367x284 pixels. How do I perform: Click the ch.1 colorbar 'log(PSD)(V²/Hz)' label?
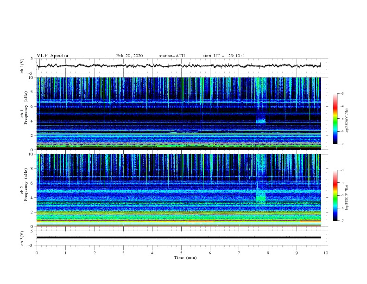347,121
